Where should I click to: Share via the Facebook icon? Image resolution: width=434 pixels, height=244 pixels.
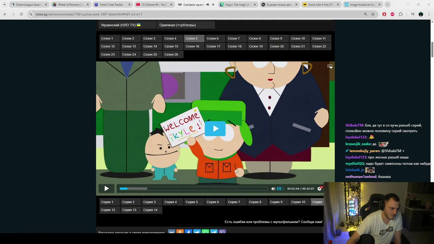[x=189, y=232]
